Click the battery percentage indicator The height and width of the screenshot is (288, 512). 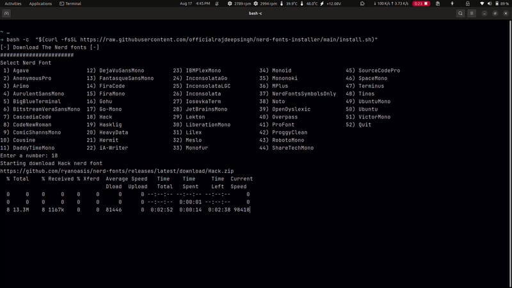[502, 4]
